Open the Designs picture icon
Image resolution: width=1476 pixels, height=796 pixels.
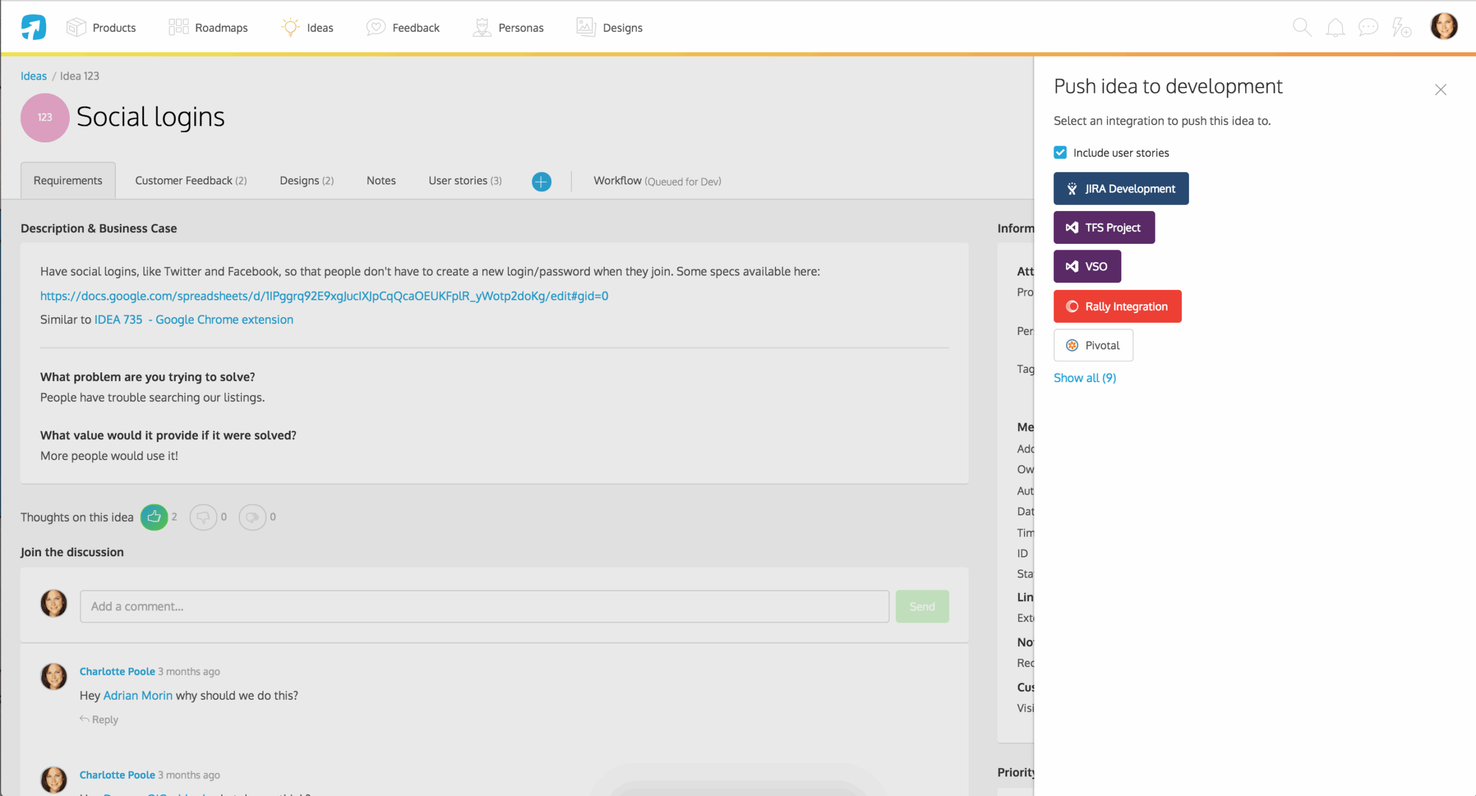point(586,27)
